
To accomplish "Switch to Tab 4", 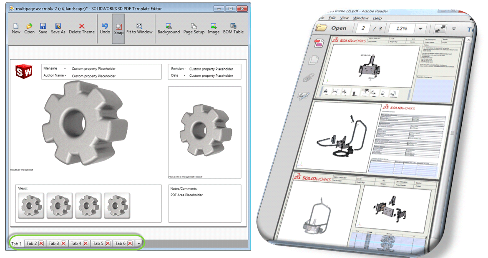I will click(x=75, y=243).
